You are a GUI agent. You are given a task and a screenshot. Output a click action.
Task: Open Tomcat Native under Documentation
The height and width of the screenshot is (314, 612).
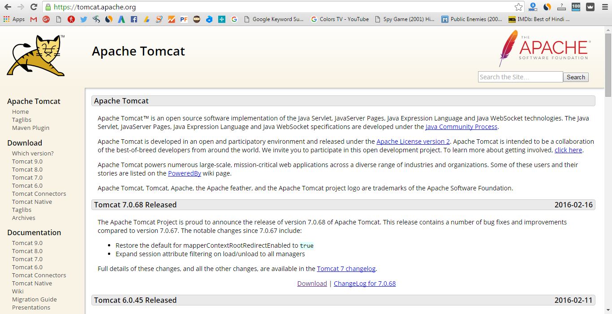point(32,283)
